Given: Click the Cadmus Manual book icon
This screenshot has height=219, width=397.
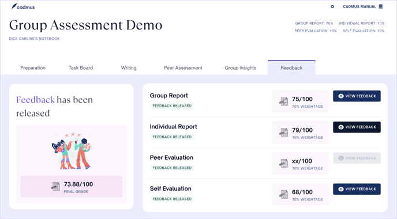Looking at the screenshot, I should (x=381, y=6).
